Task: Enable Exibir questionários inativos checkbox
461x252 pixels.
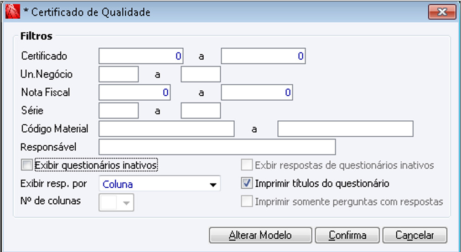Action: [x=27, y=165]
